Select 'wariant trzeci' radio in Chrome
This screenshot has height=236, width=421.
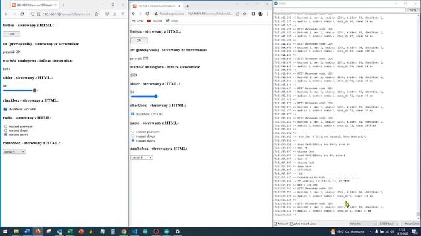(133, 140)
